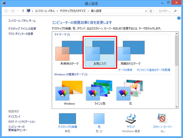Open デスクトップ アイコンの変更 link
Image resolution: width=183 pixels, height=138 pixels.
[22, 29]
